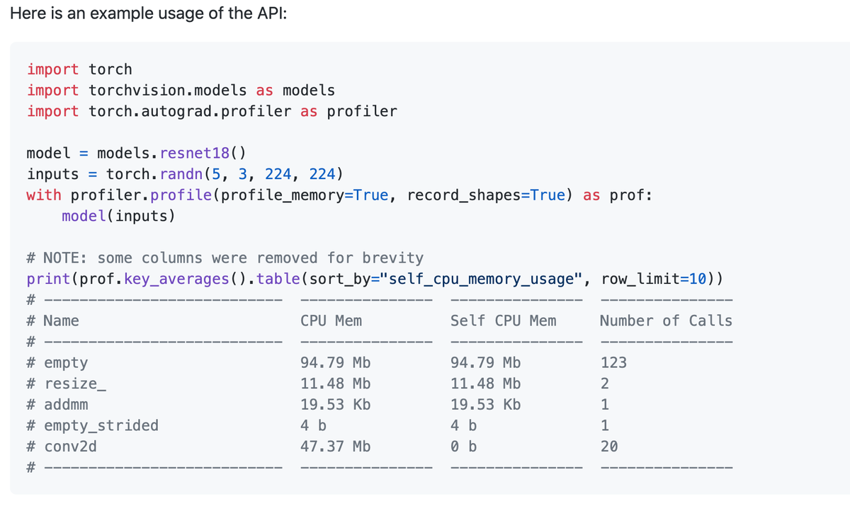Click the '20' number of calls for conv2d

(609, 447)
